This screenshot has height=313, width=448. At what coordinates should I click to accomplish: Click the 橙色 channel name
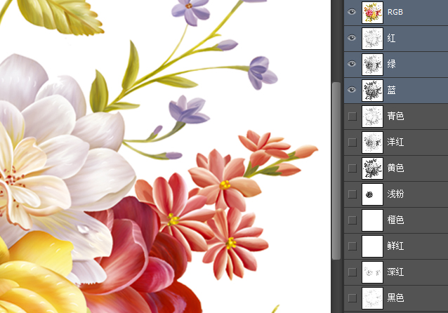coord(395,220)
